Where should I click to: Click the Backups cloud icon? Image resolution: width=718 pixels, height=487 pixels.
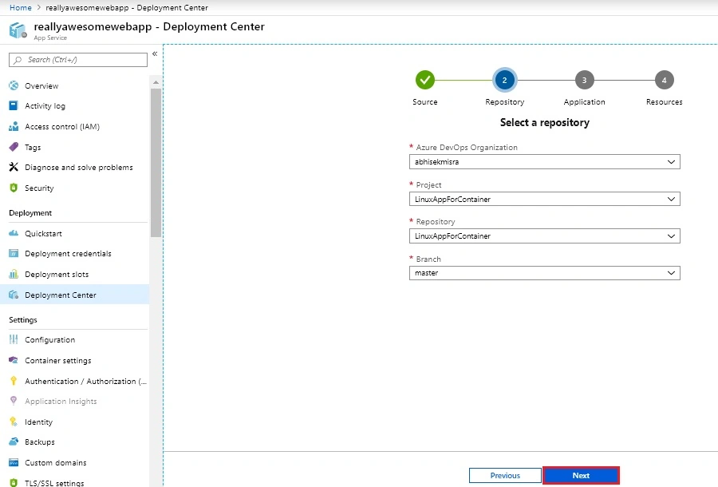(14, 441)
